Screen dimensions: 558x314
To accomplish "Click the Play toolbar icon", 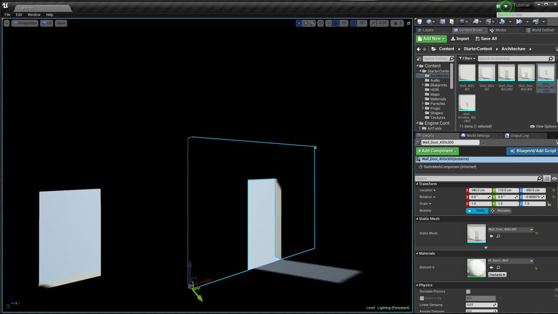I will tap(519, 21).
